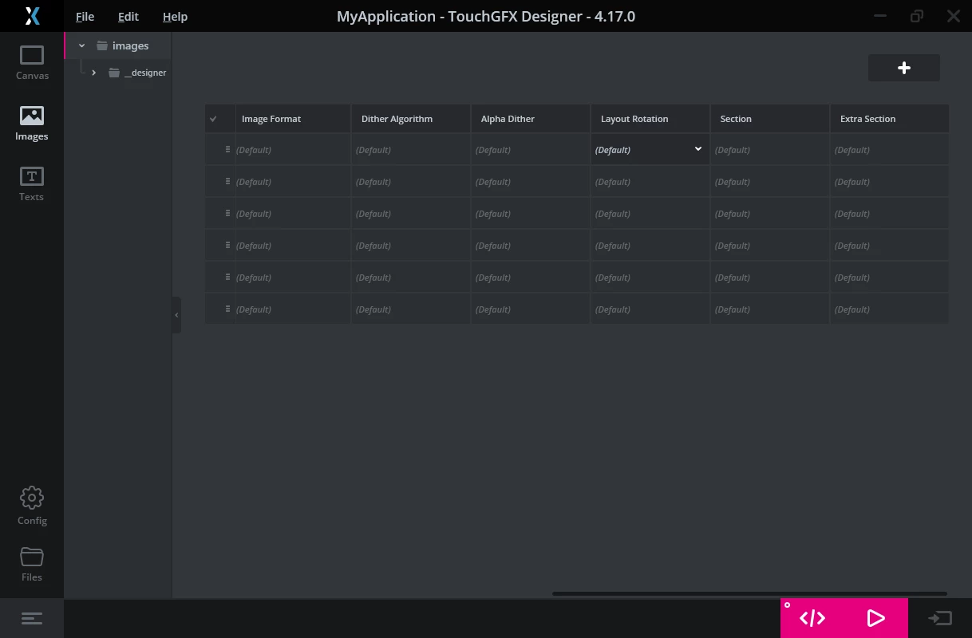
Task: Click sixth row Image Format cell
Action: tap(293, 309)
